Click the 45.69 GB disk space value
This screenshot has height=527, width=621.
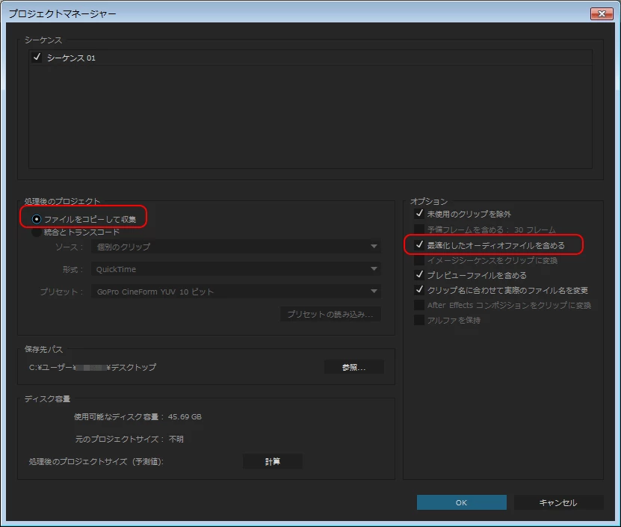tap(185, 417)
